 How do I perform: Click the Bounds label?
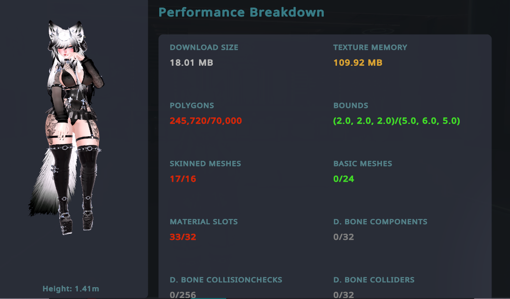coord(350,106)
